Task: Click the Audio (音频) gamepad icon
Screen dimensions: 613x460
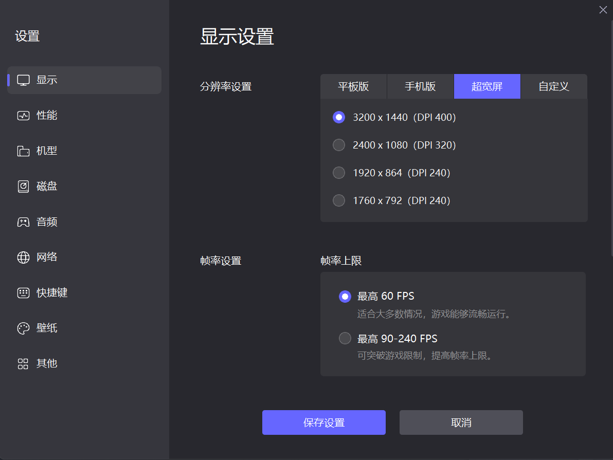Action: pos(24,222)
